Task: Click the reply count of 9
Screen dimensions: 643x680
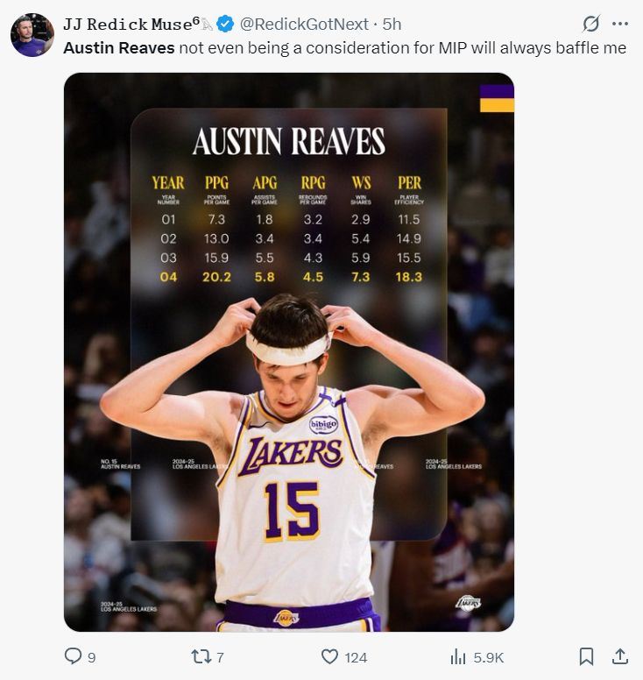Action: (x=92, y=657)
